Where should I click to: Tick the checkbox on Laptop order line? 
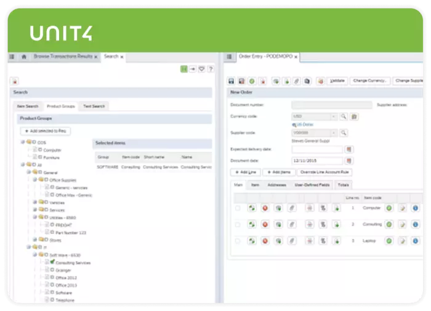[238, 241]
